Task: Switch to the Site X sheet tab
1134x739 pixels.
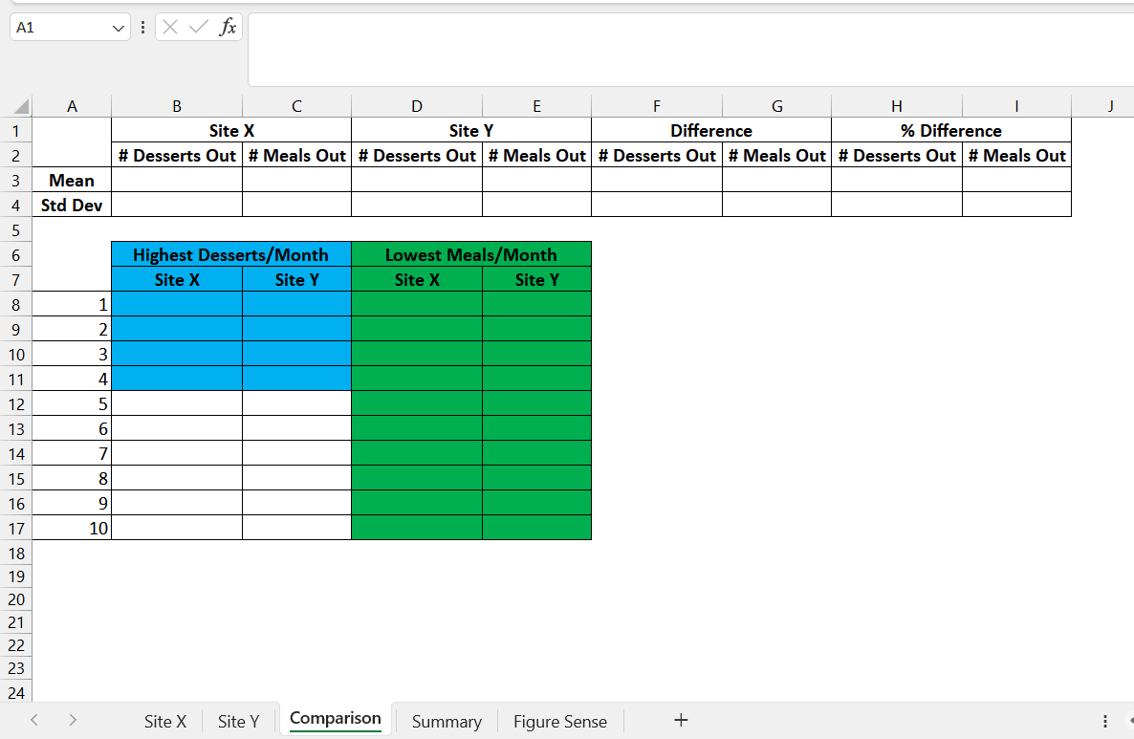Action: click(x=164, y=721)
